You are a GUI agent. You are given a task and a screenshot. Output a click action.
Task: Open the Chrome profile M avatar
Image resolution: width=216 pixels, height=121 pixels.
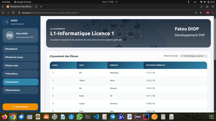[208, 13]
